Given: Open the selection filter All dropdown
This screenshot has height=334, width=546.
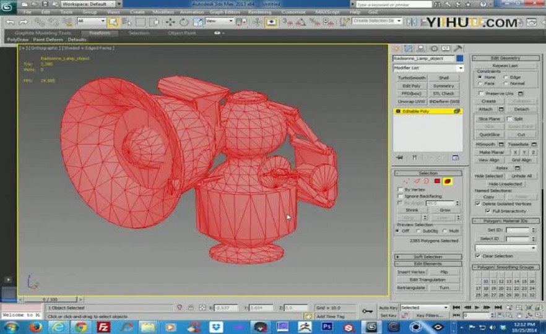Looking at the screenshot, I should coord(91,21).
